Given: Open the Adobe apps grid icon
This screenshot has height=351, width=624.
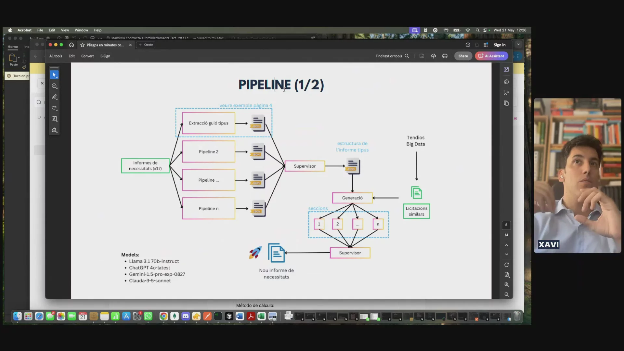Looking at the screenshot, I should point(486,45).
